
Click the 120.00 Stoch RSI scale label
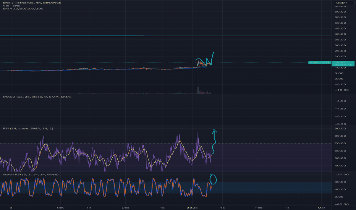click(x=341, y=174)
